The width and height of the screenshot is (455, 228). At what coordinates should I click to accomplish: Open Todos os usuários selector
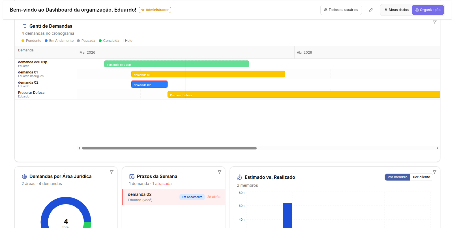(341, 10)
